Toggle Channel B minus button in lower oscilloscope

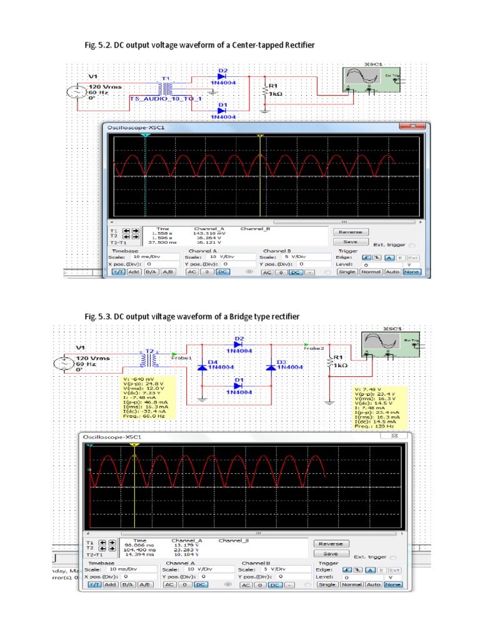pyautogui.click(x=289, y=585)
